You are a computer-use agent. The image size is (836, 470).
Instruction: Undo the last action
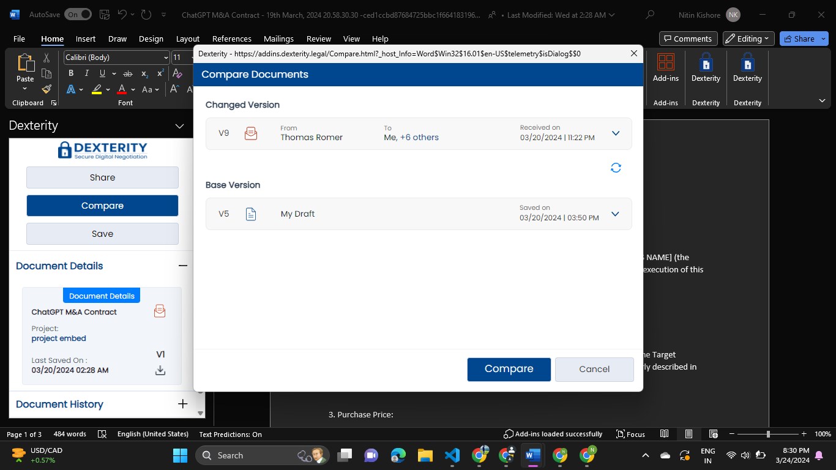pyautogui.click(x=122, y=15)
